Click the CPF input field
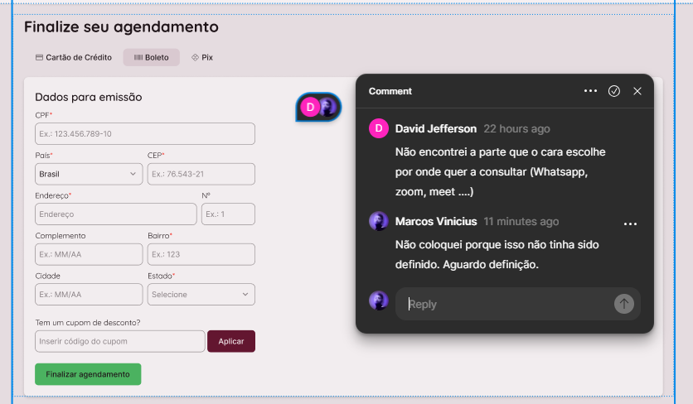 [x=145, y=134]
